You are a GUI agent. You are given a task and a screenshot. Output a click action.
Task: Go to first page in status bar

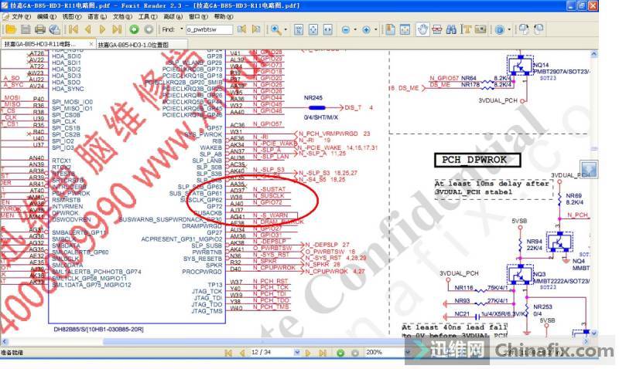pyautogui.click(x=228, y=353)
